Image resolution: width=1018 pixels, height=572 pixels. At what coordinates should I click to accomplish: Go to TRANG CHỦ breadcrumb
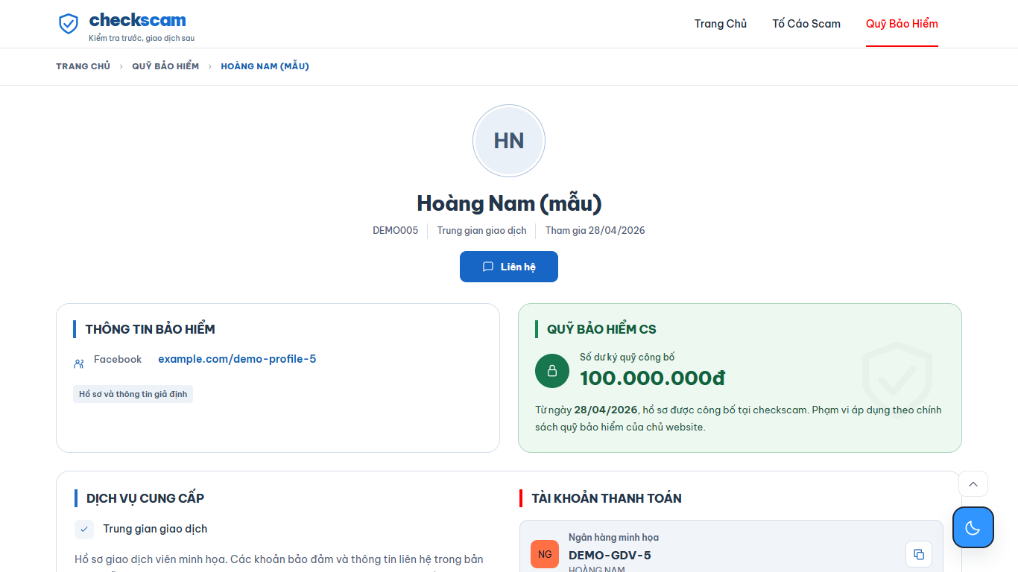tap(83, 66)
